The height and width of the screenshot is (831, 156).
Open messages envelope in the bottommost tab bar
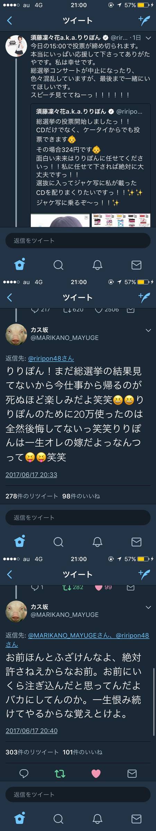tap(136, 819)
